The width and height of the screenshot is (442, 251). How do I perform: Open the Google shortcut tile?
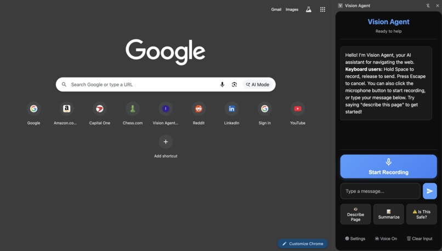click(33, 114)
